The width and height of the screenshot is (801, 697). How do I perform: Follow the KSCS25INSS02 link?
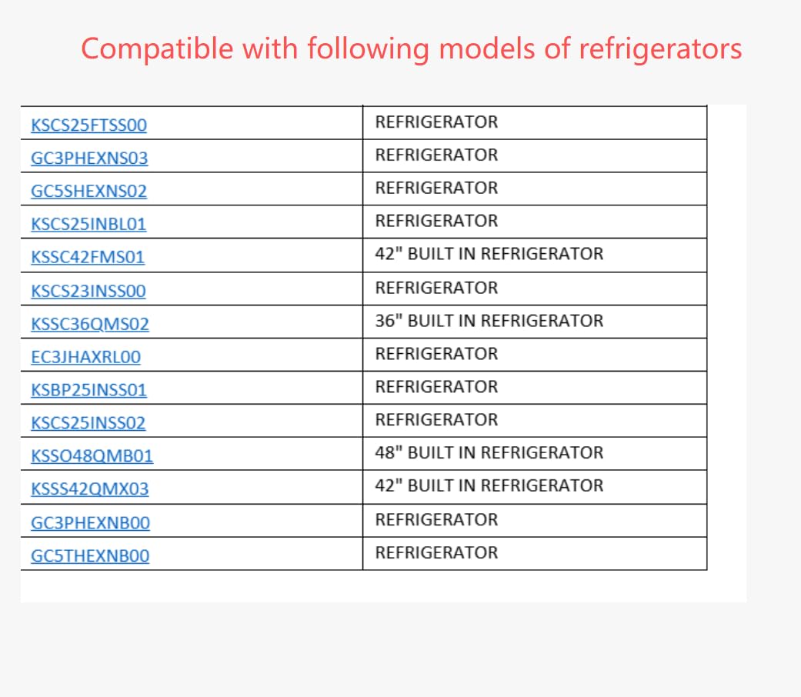pos(88,423)
